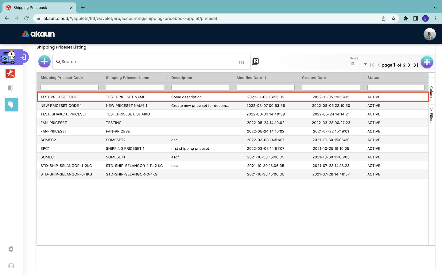Click the Shipping Priceset Code filter field
442x276 pixels.
(69, 88)
